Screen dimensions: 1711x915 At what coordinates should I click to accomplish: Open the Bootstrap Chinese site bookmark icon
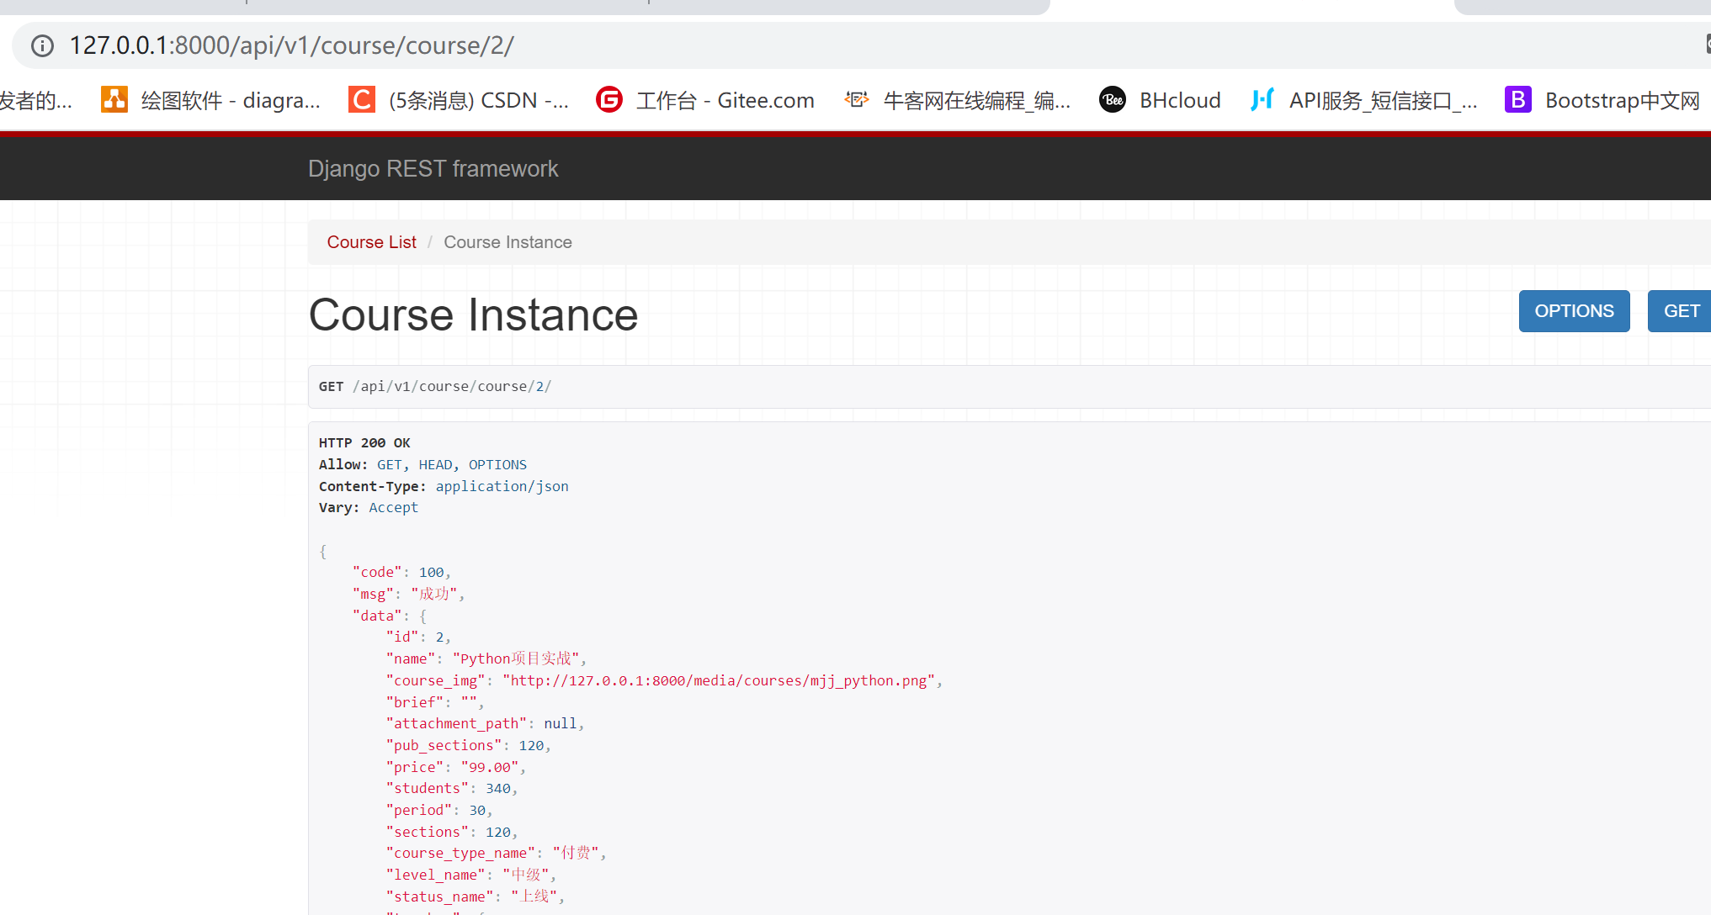pyautogui.click(x=1517, y=99)
